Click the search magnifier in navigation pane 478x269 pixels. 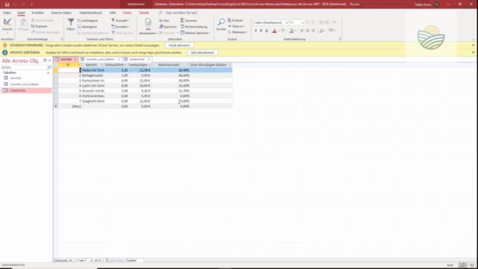49,67
